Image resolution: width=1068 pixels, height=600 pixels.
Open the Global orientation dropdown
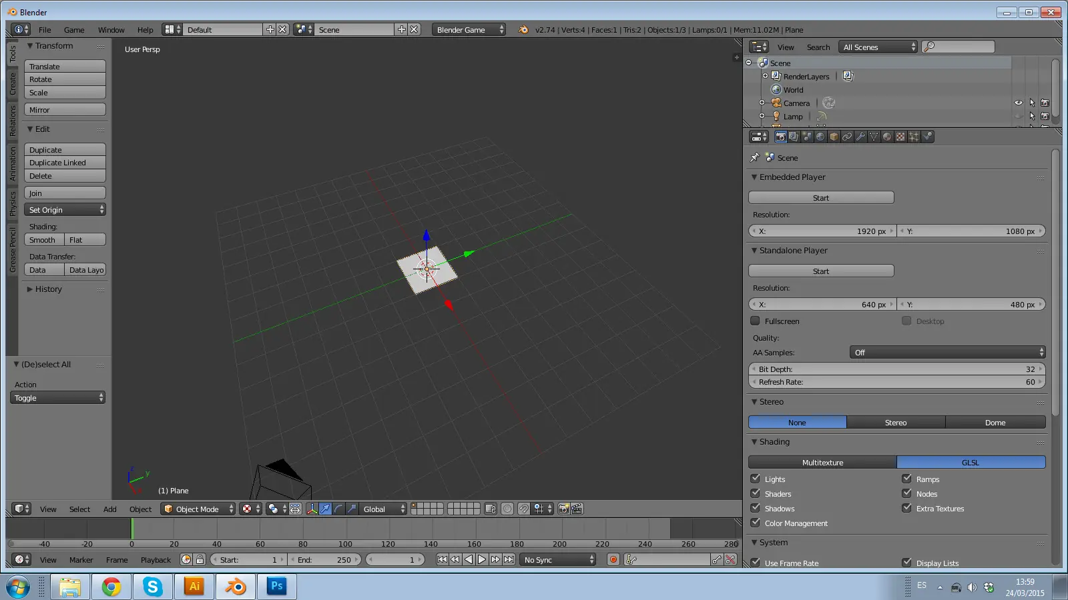383,509
